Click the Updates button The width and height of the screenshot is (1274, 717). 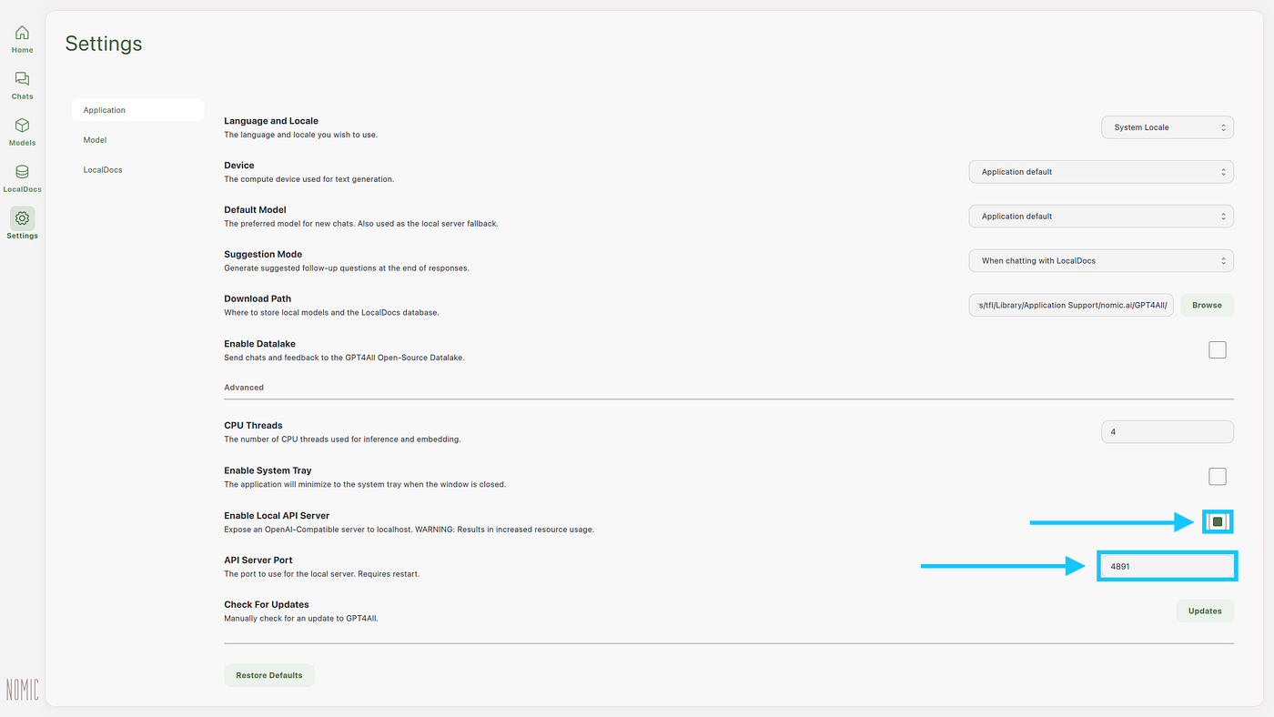1205,611
